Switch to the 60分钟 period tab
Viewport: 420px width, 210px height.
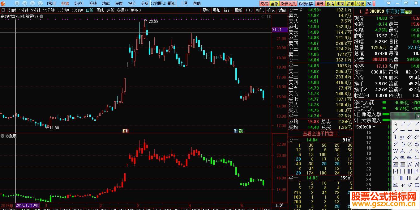click(77, 10)
